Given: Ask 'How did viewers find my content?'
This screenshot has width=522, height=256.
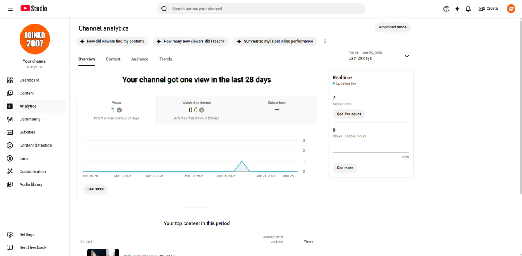Looking at the screenshot, I should pyautogui.click(x=113, y=41).
